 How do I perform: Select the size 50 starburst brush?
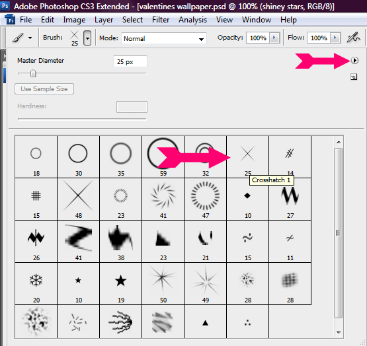click(163, 284)
